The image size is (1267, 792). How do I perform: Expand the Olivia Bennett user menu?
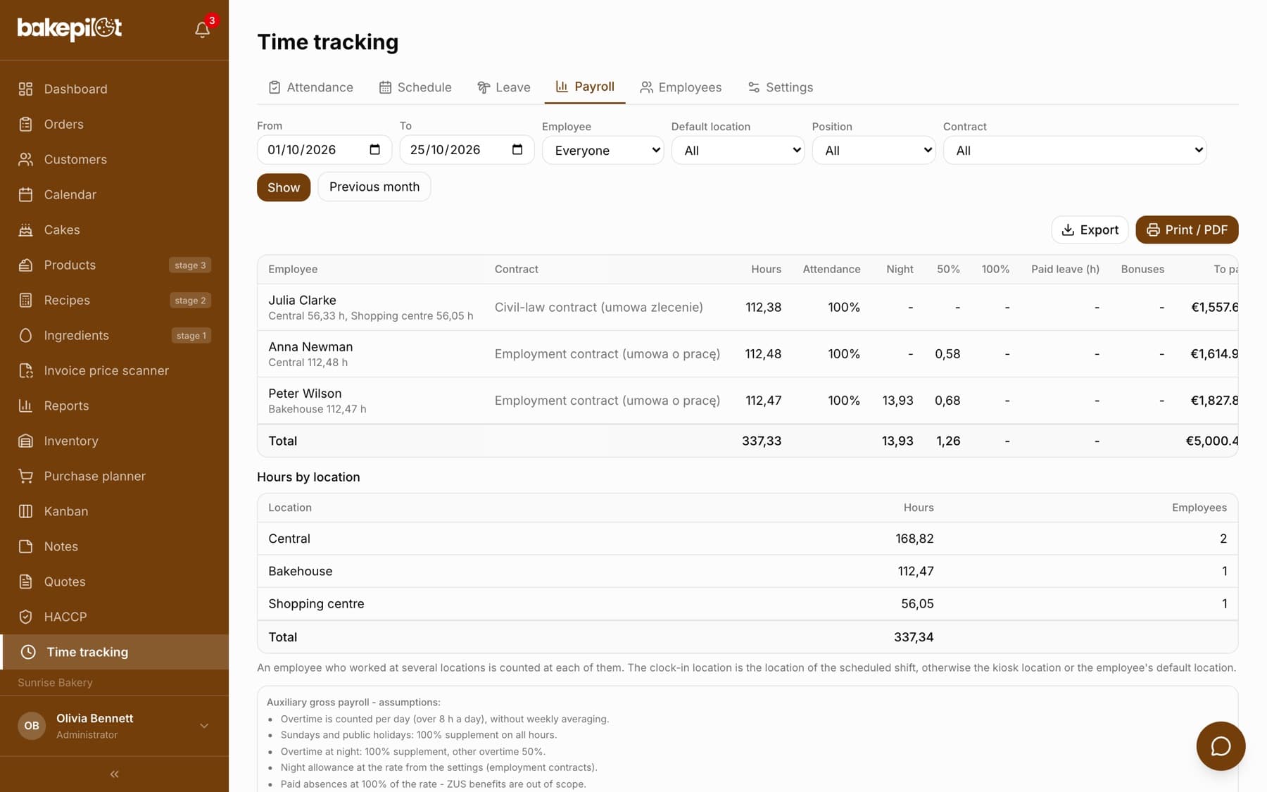[114, 726]
